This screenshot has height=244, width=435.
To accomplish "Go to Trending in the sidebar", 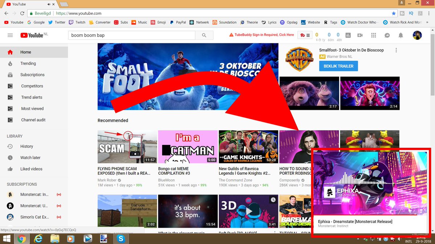I will [x=34, y=63].
